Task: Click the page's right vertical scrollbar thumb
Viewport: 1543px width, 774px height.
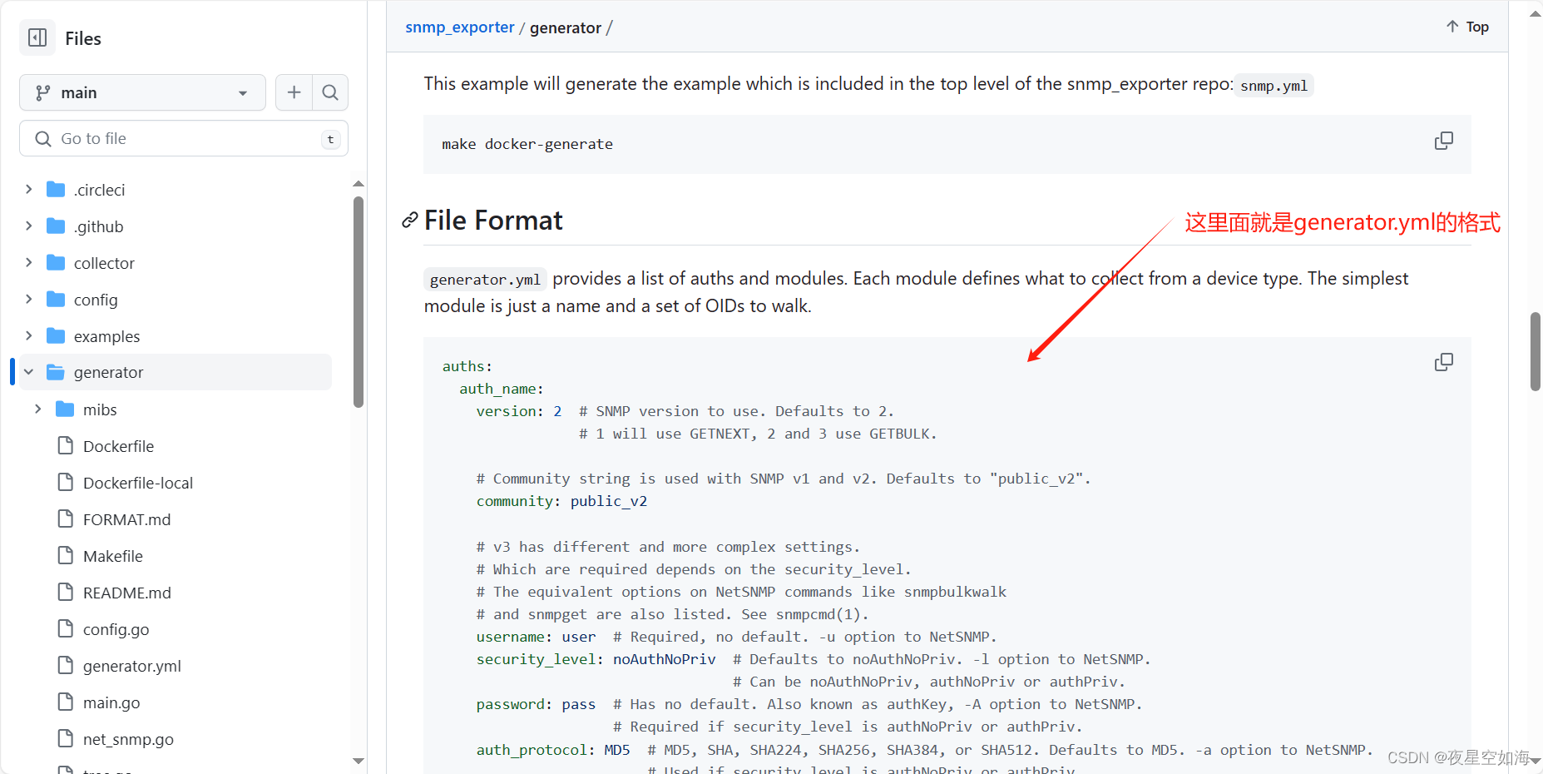Action: [x=1535, y=351]
